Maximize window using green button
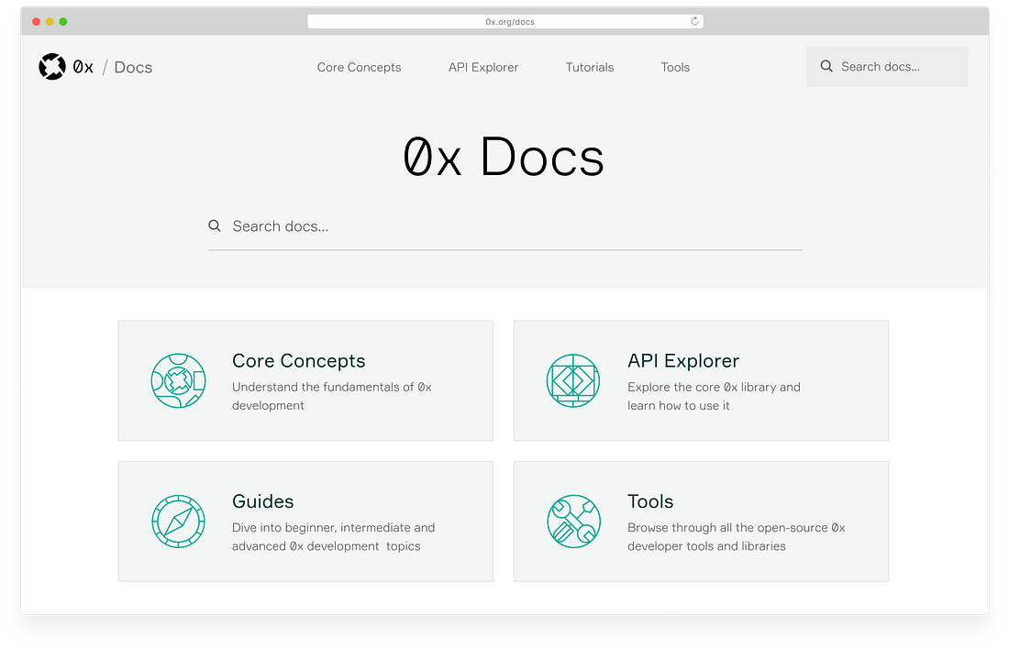This screenshot has width=1009, height=648. [63, 22]
